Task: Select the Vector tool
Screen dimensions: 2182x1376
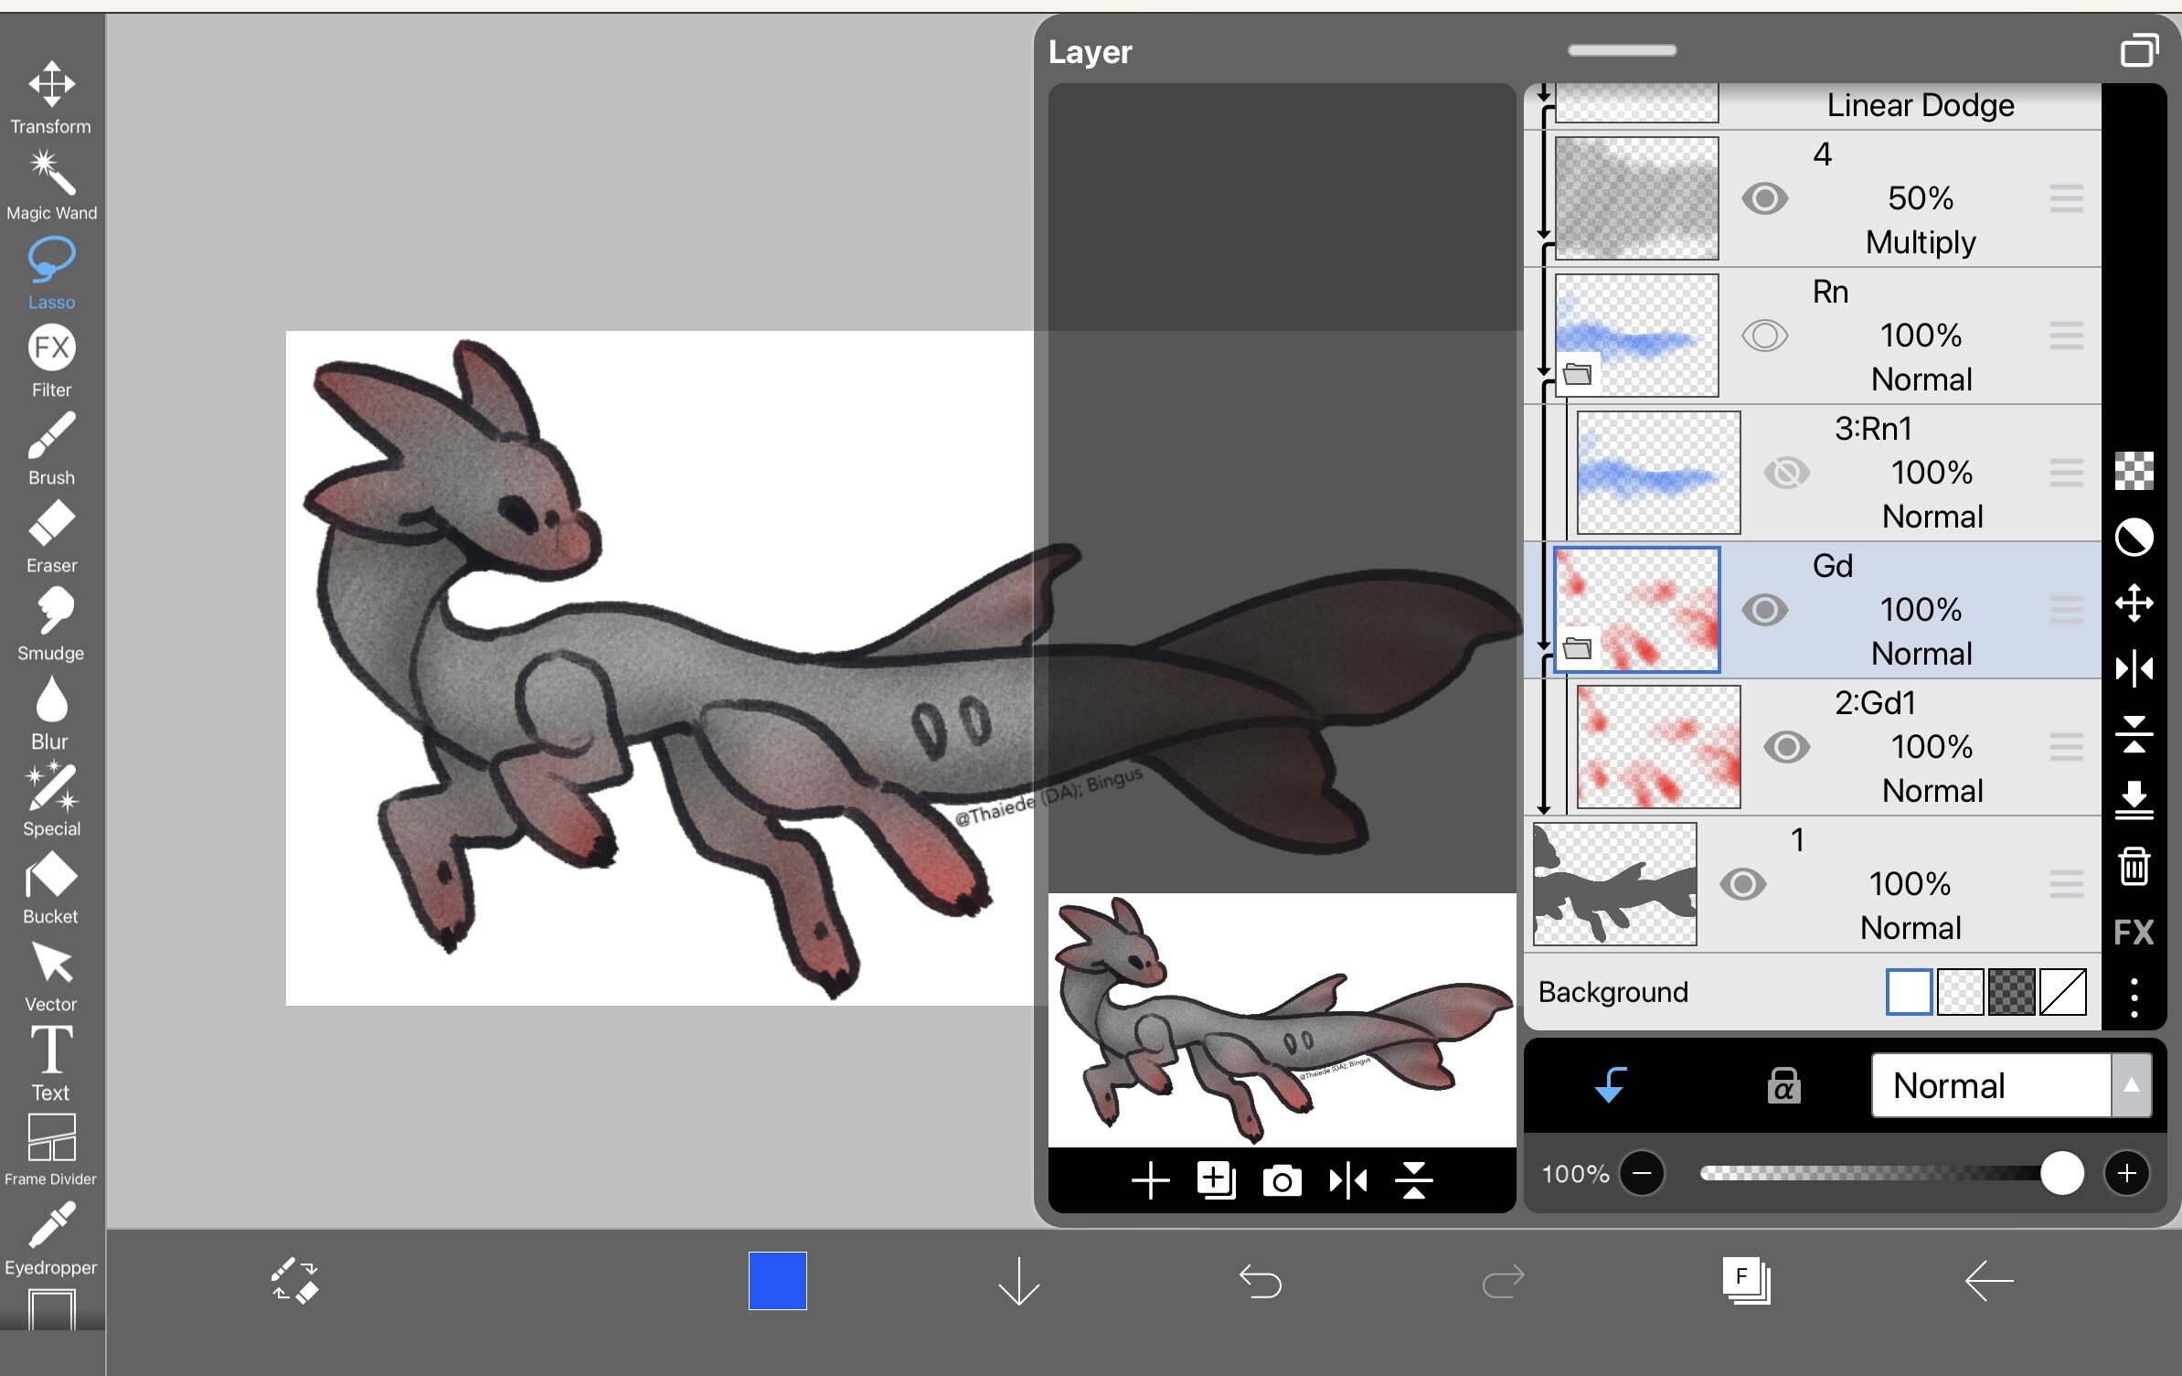Action: (51, 976)
